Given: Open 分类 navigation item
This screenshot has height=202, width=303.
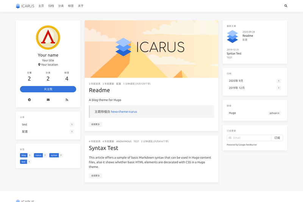Looking at the screenshot, I should [61, 6].
